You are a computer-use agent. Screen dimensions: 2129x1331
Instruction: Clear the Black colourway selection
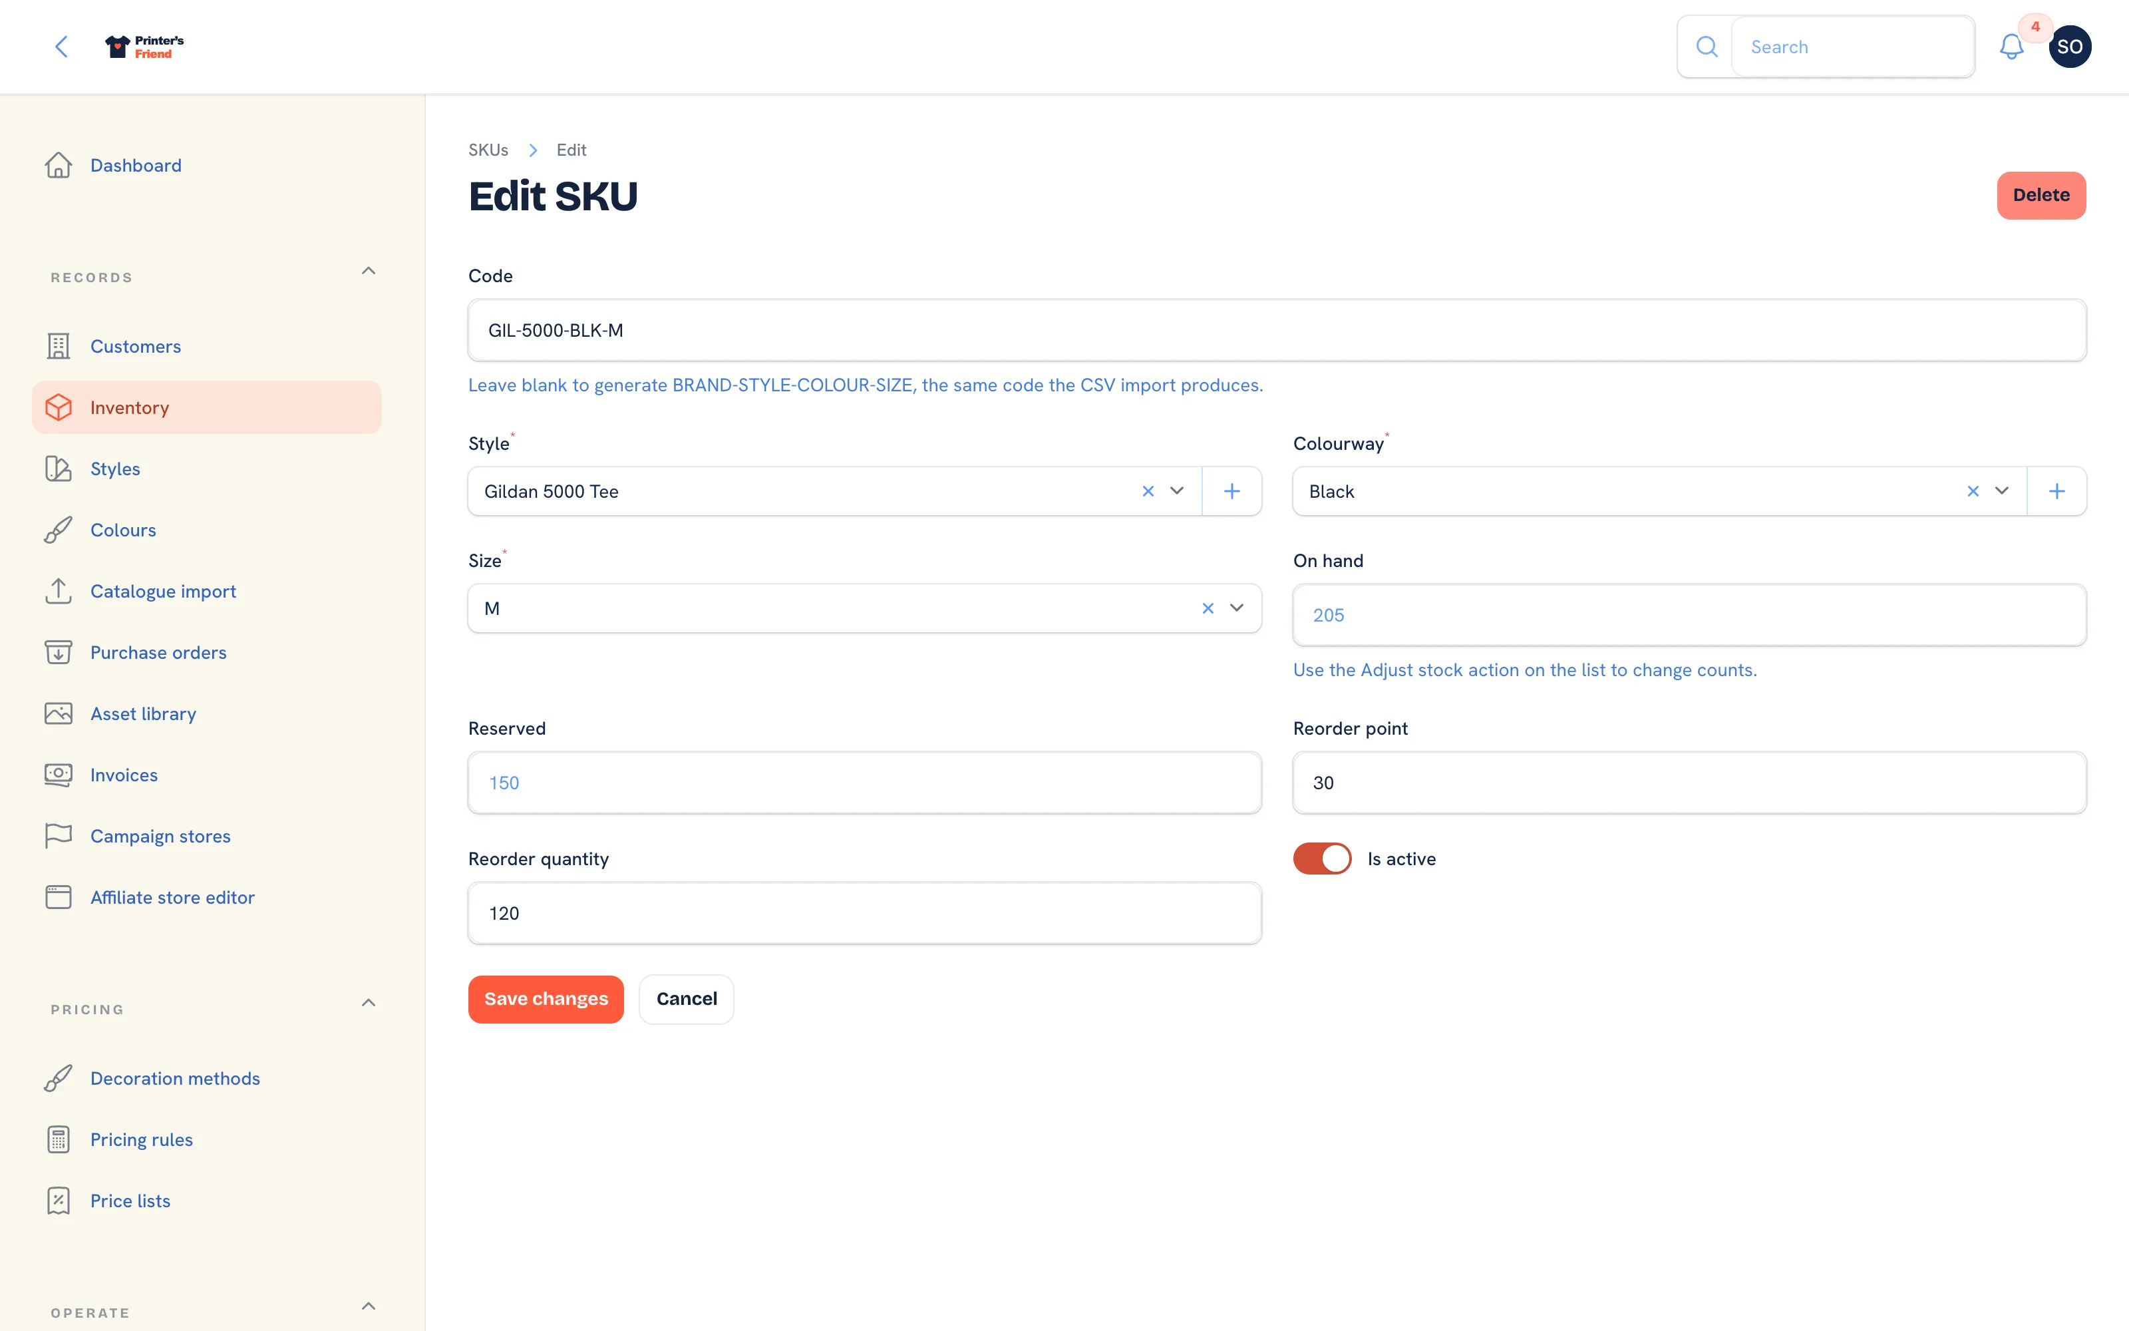[1973, 491]
